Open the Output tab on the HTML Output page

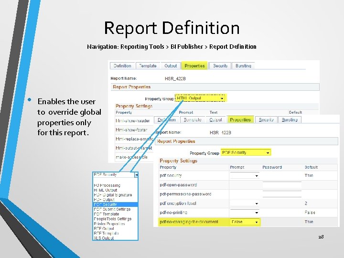171,66
